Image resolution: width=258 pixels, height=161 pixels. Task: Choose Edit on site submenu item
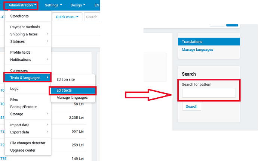(66, 79)
